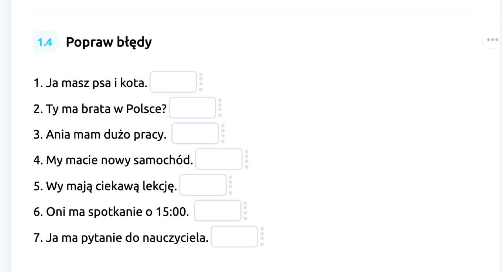This screenshot has width=502, height=272.
Task: Click the answer box after "Wy mają ciekawą lekcję."
Action: click(x=203, y=185)
